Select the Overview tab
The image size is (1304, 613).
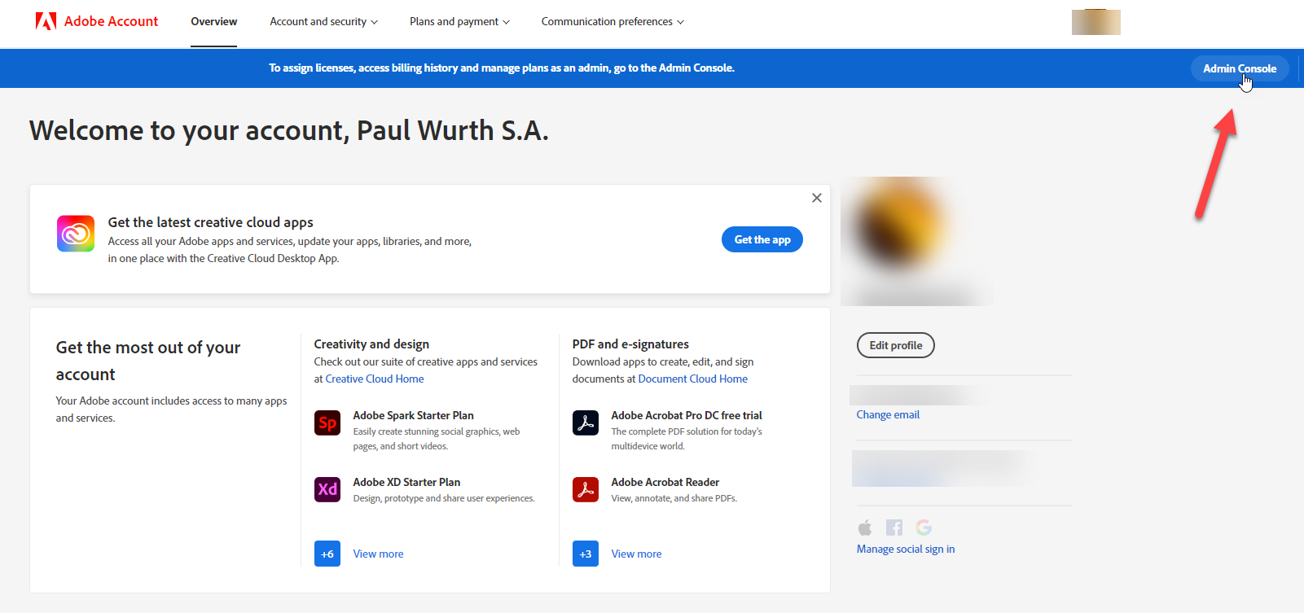point(214,22)
